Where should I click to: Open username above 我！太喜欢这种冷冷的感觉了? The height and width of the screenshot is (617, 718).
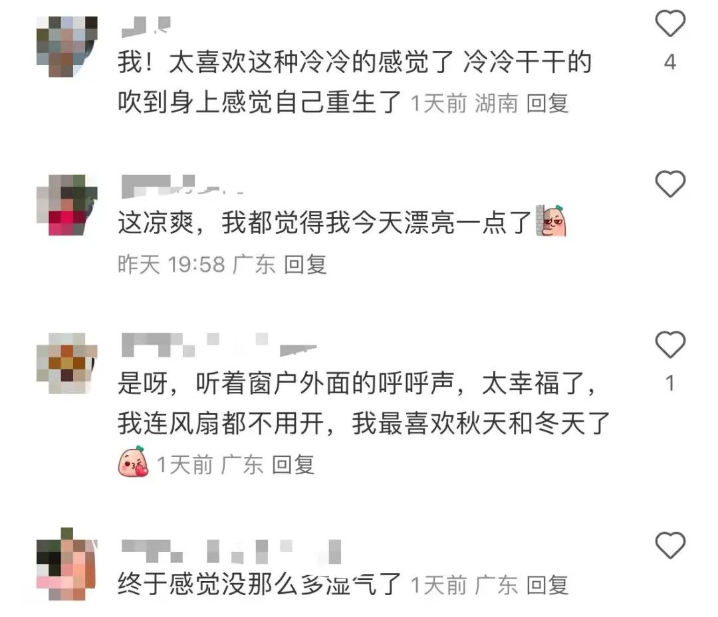pyautogui.click(x=146, y=27)
